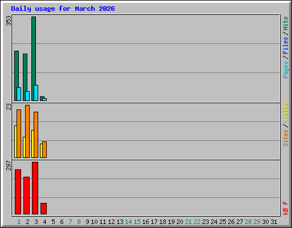Click green weekend day 15 label
Screen dimensions: 292x228
pyautogui.click(x=137, y=222)
